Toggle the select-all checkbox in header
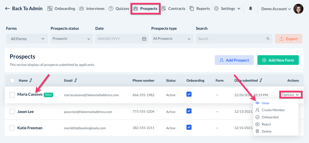The height and width of the screenshot is (143, 309). pos(12,80)
